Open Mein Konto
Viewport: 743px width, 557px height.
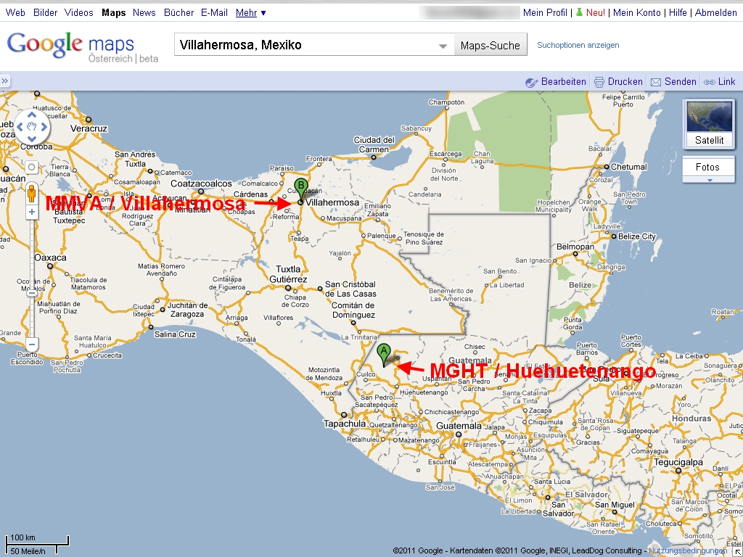coord(636,13)
